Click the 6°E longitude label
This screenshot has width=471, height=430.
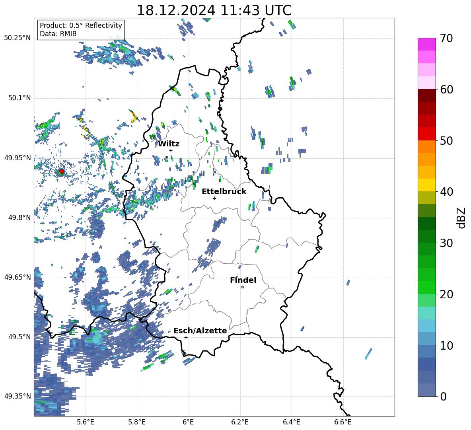pos(188,422)
